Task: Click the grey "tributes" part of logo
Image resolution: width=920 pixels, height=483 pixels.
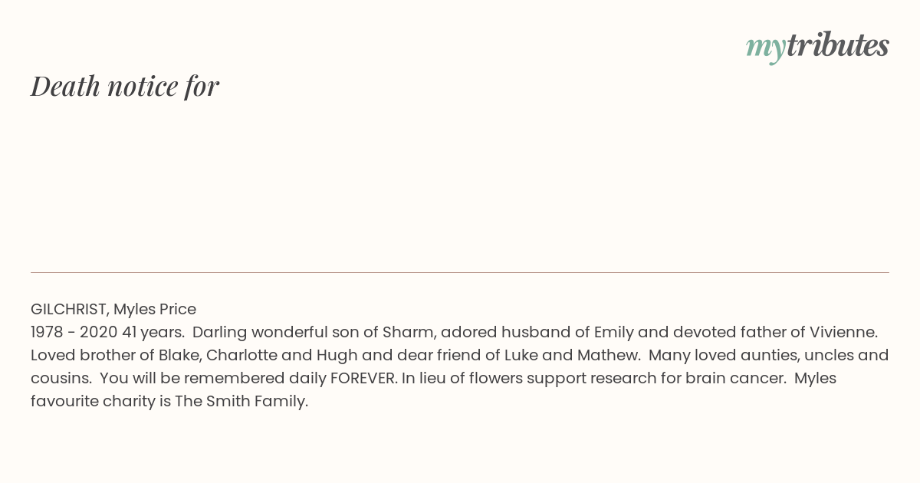Action: [838, 45]
